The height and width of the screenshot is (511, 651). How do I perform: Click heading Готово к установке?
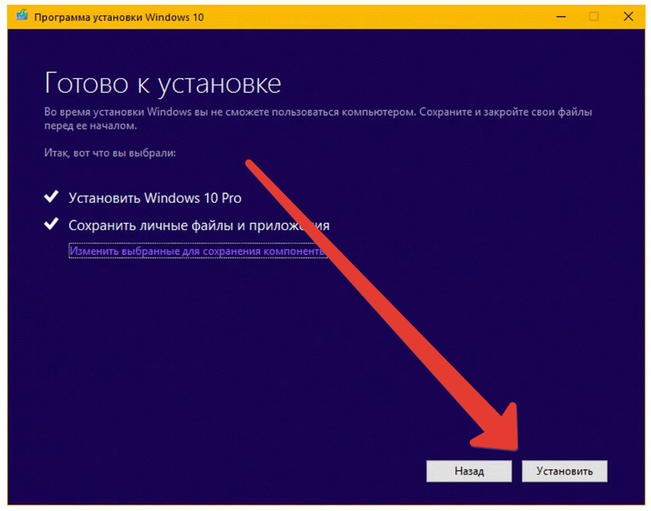[163, 84]
